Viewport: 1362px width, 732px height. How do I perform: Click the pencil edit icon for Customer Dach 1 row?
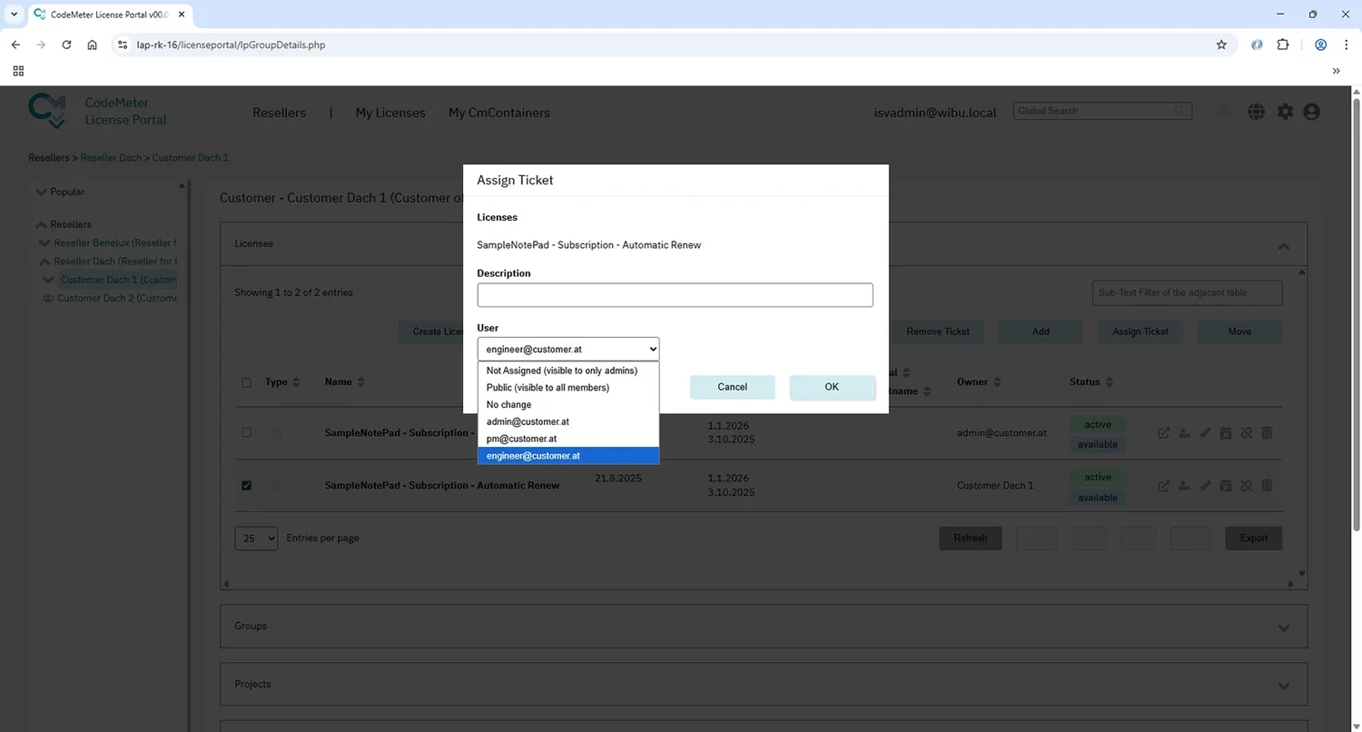tap(1205, 486)
